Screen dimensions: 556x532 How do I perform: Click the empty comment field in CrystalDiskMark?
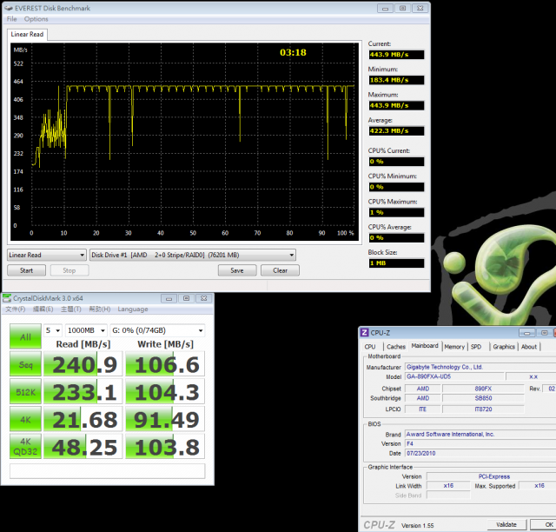click(107, 471)
